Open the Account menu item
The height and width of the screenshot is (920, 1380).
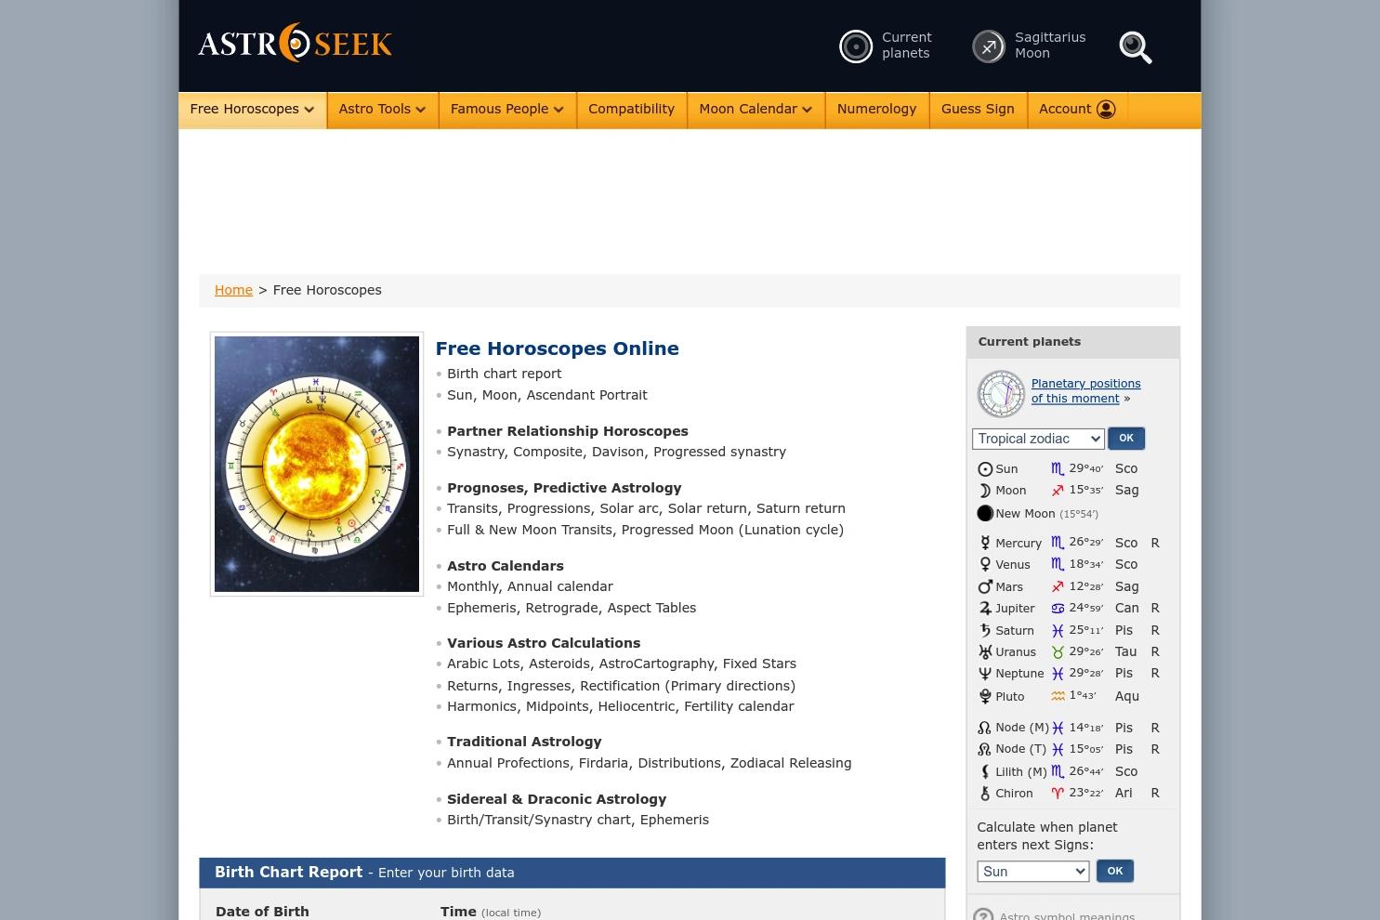click(x=1076, y=110)
